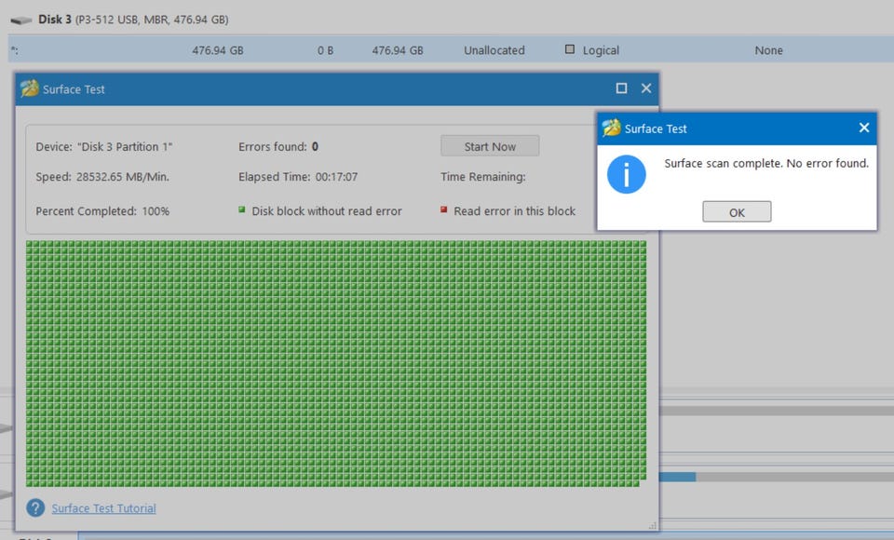Click OK in the scan complete dialog
This screenshot has width=894, height=540.
[736, 211]
